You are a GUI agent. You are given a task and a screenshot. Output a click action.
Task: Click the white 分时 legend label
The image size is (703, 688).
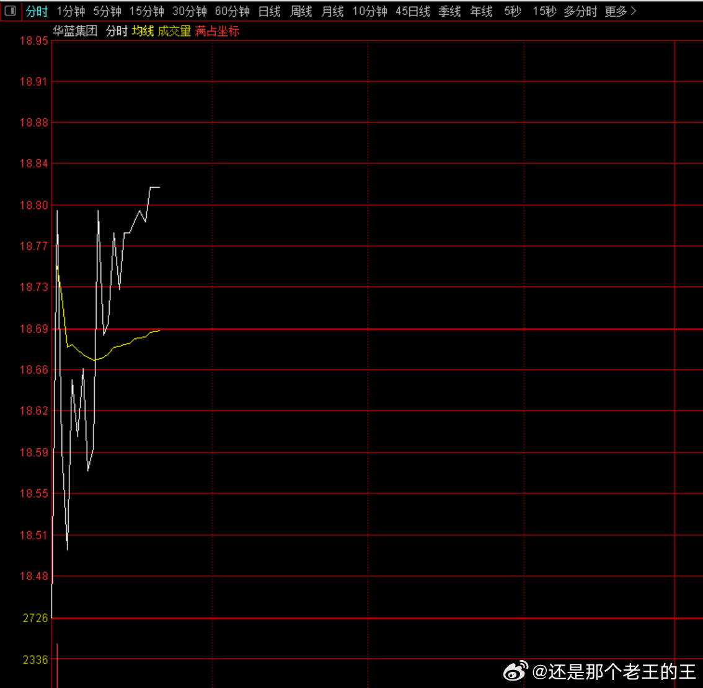coord(117,31)
